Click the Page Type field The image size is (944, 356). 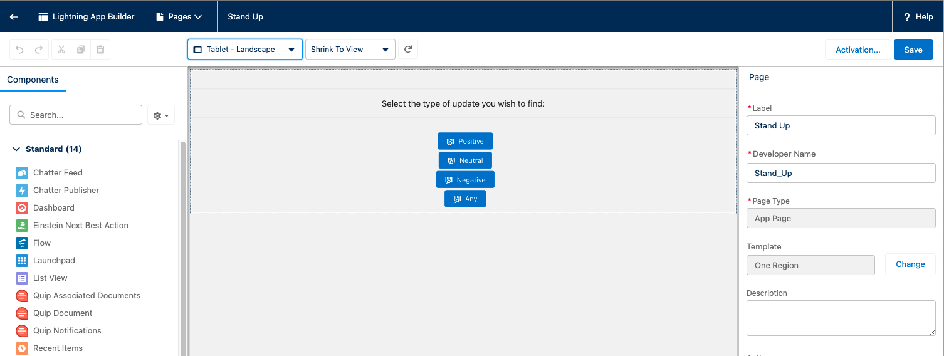coord(841,218)
